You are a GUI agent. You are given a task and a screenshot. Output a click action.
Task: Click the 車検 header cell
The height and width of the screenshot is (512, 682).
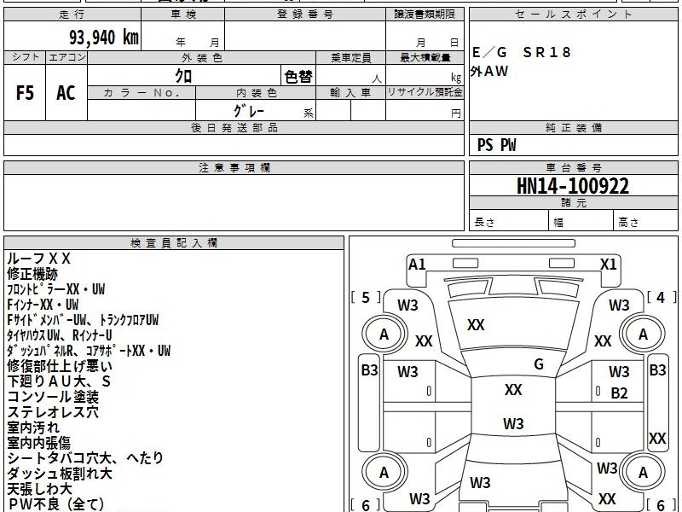click(x=183, y=15)
